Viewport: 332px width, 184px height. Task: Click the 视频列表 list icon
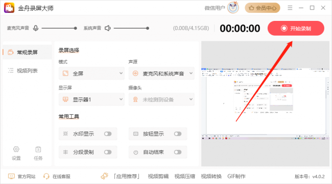pyautogui.click(x=11, y=70)
